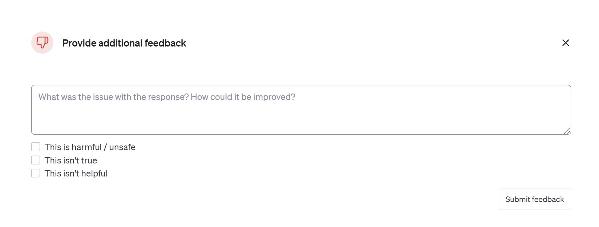The image size is (599, 227).
Task: Click the red thumbs-down icon
Action: point(42,42)
